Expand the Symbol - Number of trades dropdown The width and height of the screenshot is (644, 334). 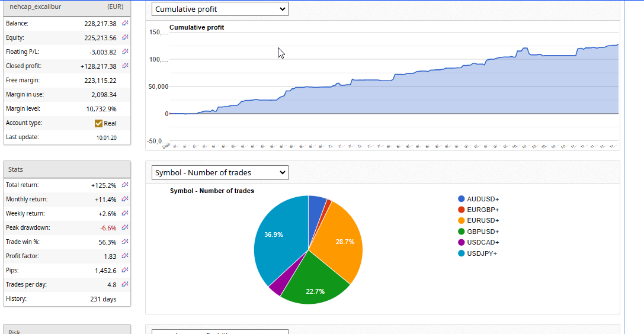(220, 172)
